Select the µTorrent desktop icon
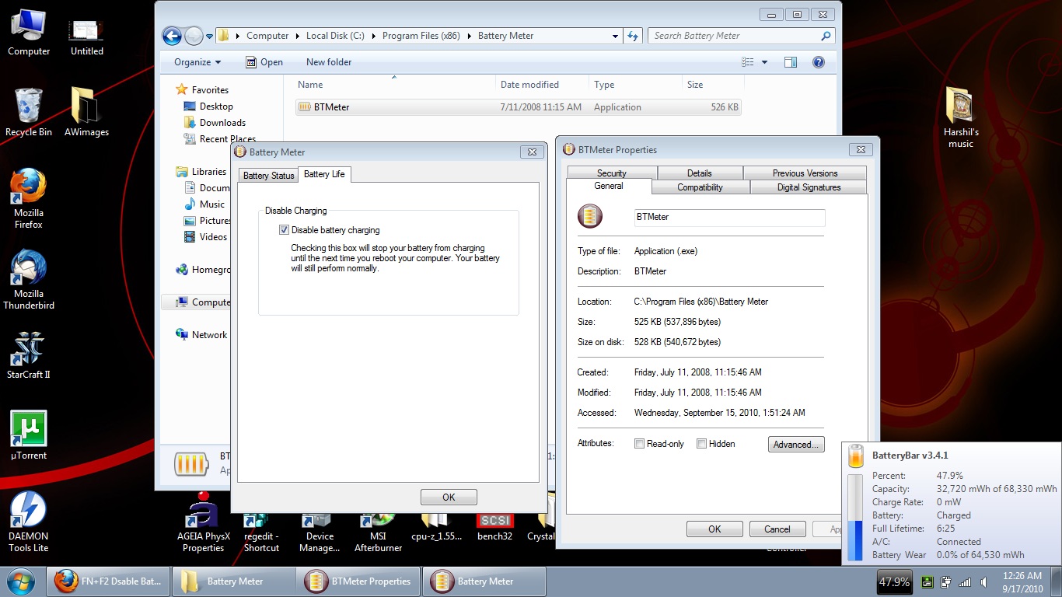Image resolution: width=1062 pixels, height=597 pixels. click(x=29, y=435)
